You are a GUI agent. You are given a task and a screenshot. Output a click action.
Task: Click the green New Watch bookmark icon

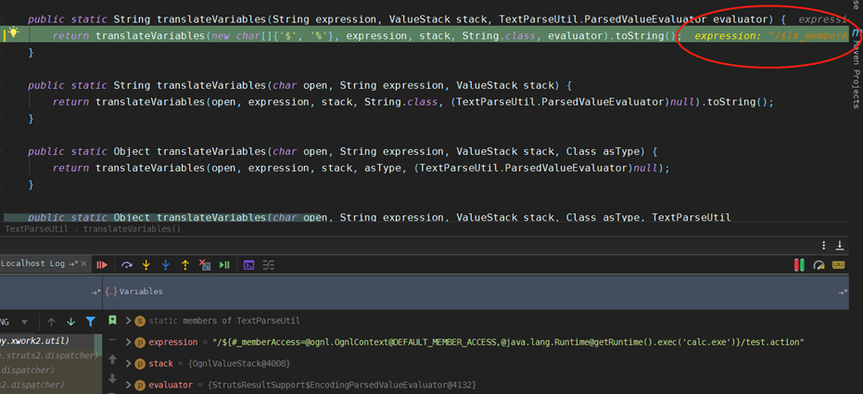coord(112,320)
